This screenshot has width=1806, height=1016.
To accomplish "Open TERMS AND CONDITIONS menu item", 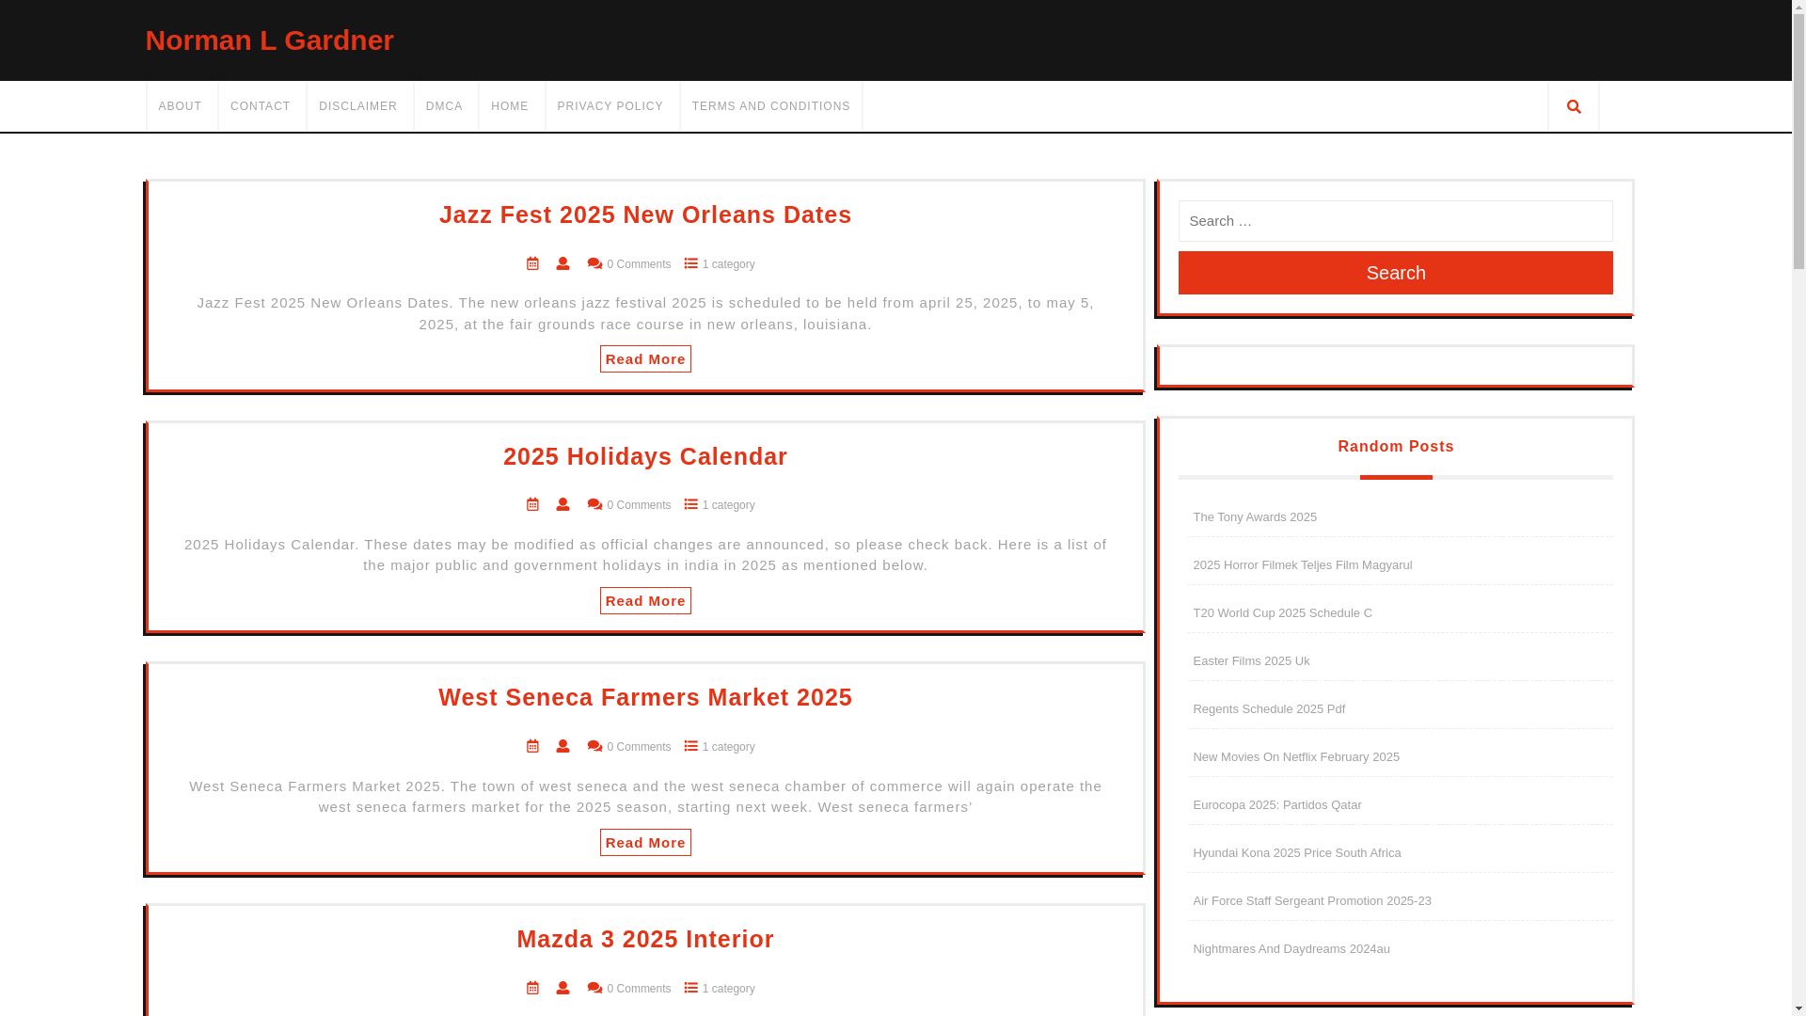I will click(x=771, y=106).
